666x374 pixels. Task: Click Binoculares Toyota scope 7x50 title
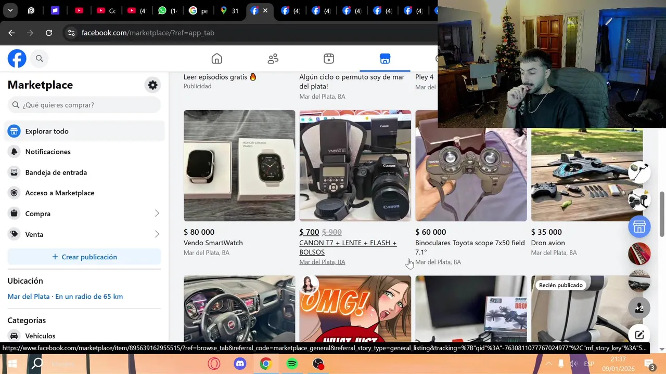point(470,247)
